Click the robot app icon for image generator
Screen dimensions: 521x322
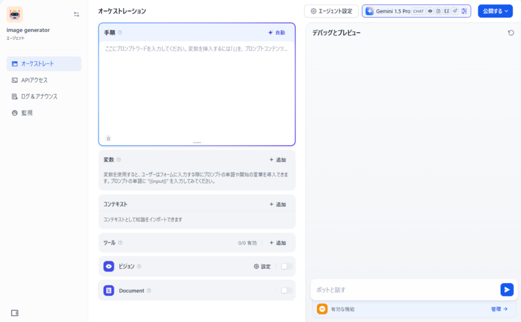(15, 14)
